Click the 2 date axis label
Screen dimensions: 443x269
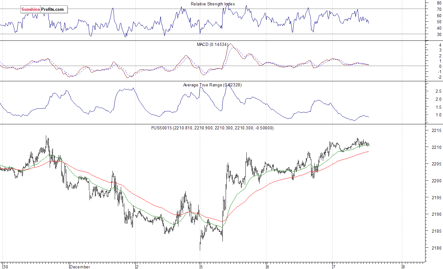tap(137, 267)
